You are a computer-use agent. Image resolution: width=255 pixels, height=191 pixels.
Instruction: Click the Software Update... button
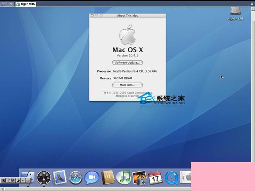[127, 62]
